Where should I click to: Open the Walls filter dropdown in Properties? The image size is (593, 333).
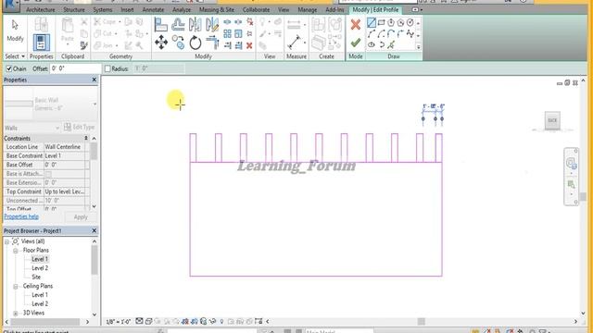tap(57, 128)
